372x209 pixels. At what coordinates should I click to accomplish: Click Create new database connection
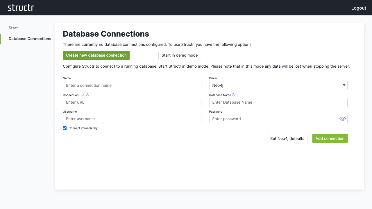(96, 55)
